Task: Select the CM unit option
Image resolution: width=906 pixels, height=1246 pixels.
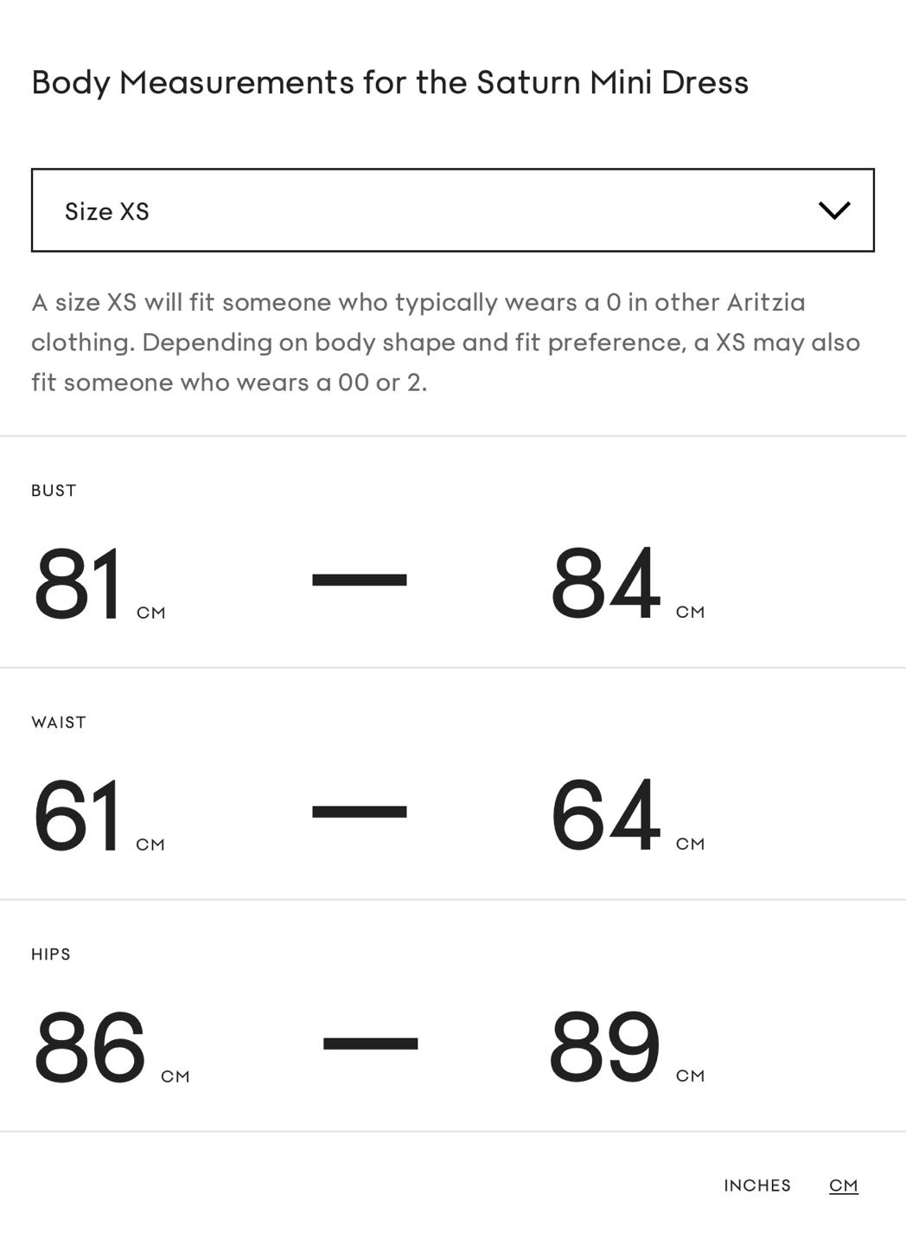Action: point(843,1185)
